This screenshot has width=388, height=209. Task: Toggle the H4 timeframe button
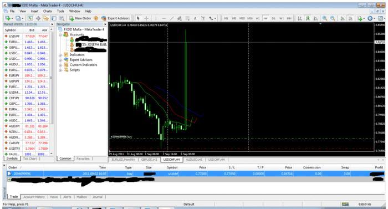[266, 18]
